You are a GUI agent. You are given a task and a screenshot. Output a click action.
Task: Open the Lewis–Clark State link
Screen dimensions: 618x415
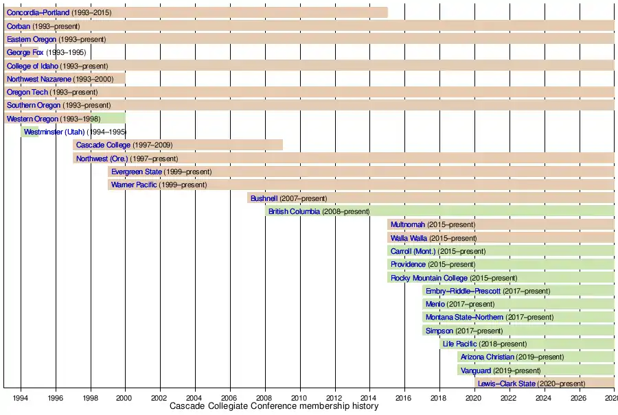pos(507,383)
